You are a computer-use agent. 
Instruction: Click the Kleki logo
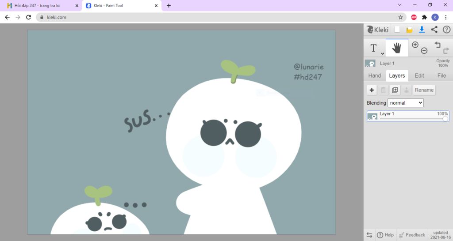click(378, 30)
